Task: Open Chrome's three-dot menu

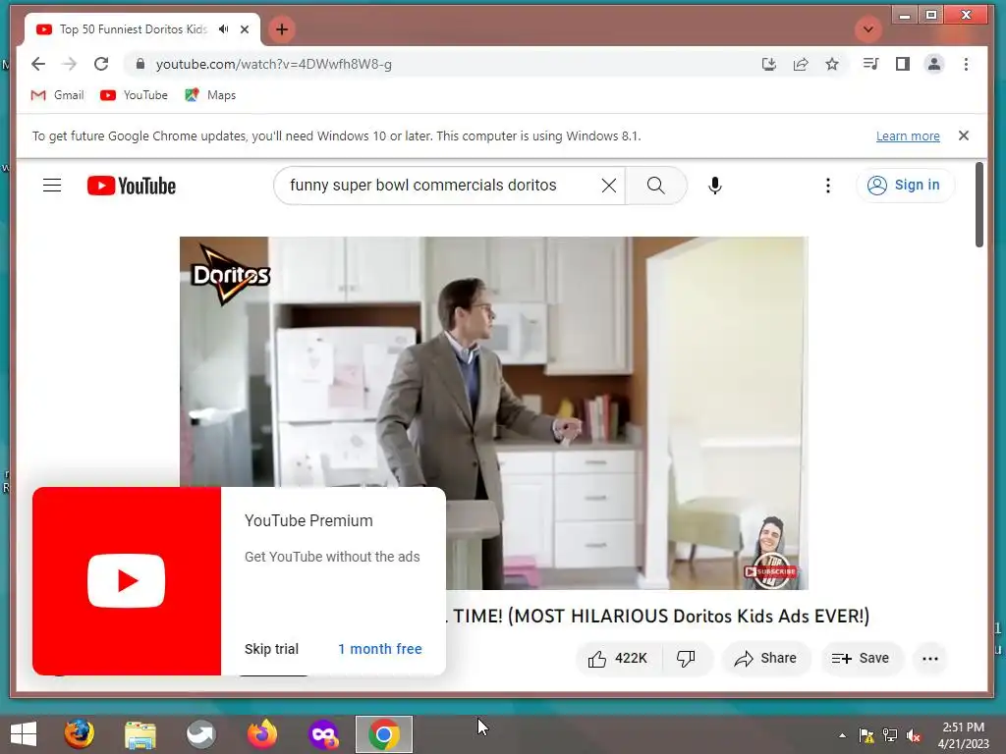Action: coord(966,64)
